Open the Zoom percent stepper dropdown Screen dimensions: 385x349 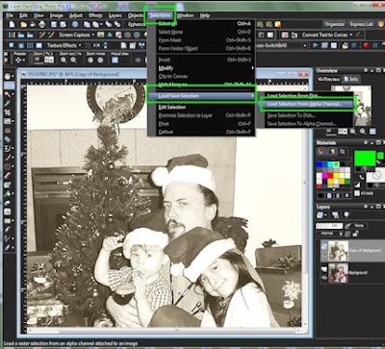50,60
